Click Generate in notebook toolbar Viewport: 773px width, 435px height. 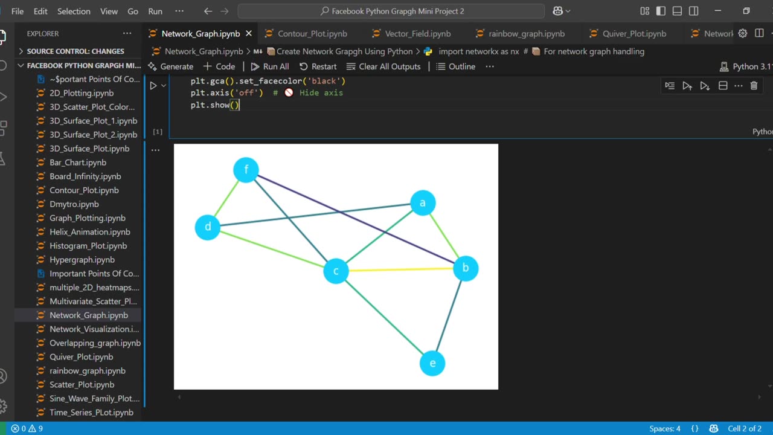(170, 66)
